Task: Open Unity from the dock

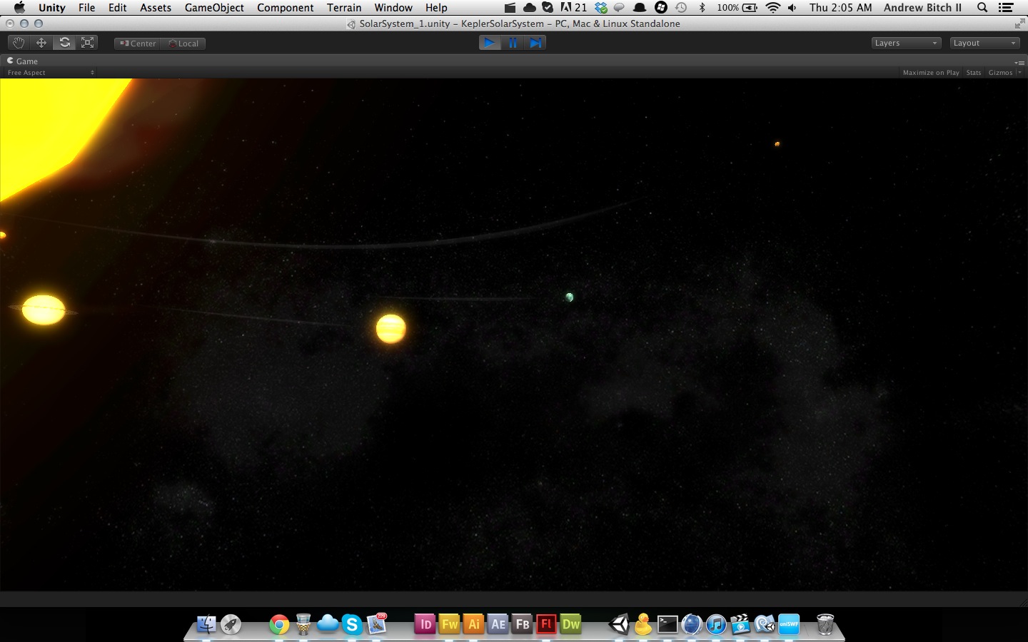Action: coord(619,624)
